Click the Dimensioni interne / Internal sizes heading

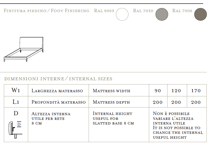click(x=58, y=79)
